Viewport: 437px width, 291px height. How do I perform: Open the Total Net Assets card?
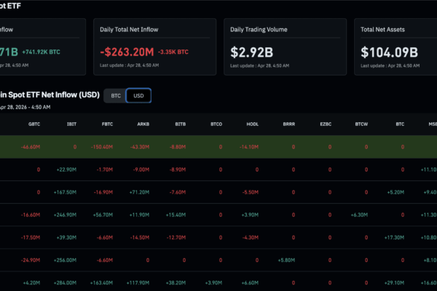(395, 46)
